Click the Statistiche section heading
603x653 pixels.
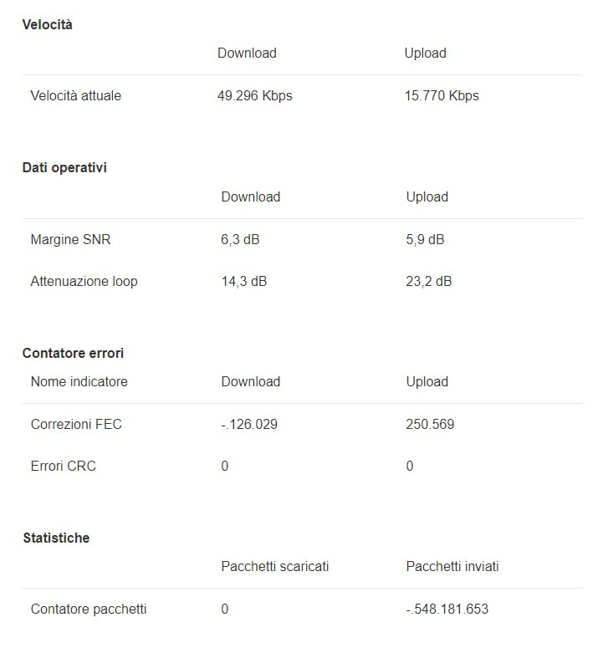[x=56, y=538]
